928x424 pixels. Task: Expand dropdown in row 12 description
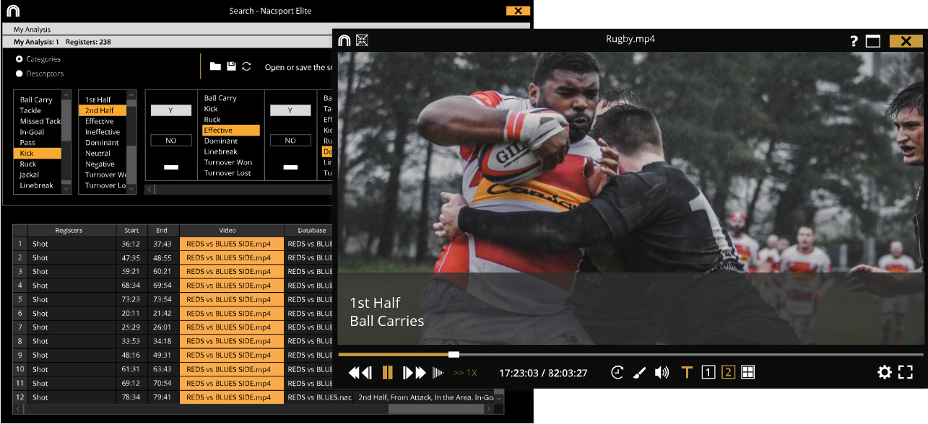(x=498, y=397)
